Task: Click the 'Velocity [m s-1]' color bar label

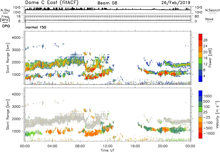Action: [217, 114]
